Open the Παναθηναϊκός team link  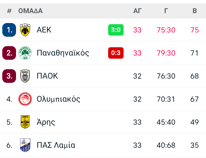coord(63,53)
